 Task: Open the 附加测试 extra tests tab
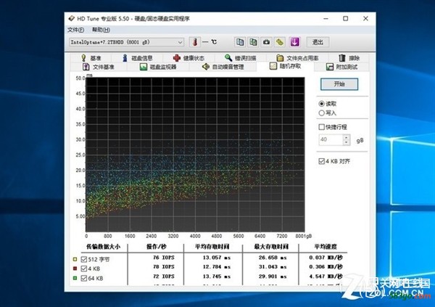pos(341,67)
